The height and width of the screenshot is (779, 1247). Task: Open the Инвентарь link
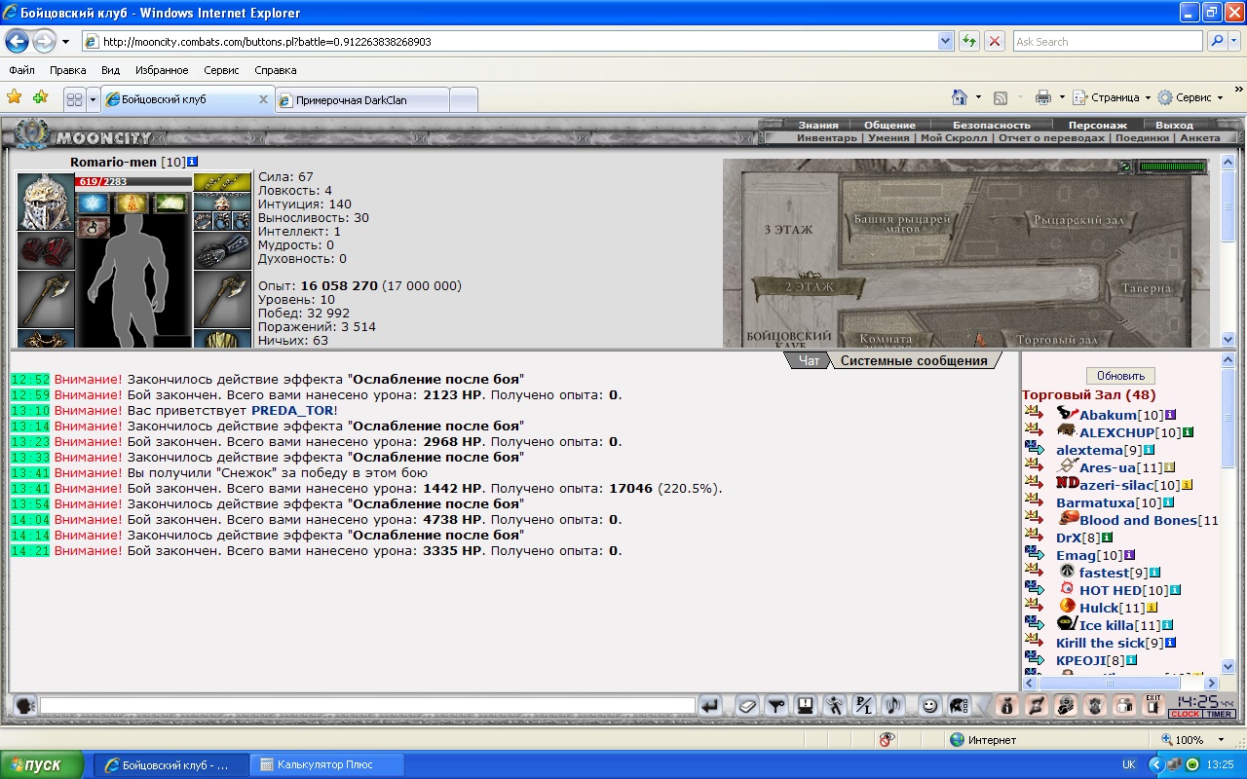[827, 137]
